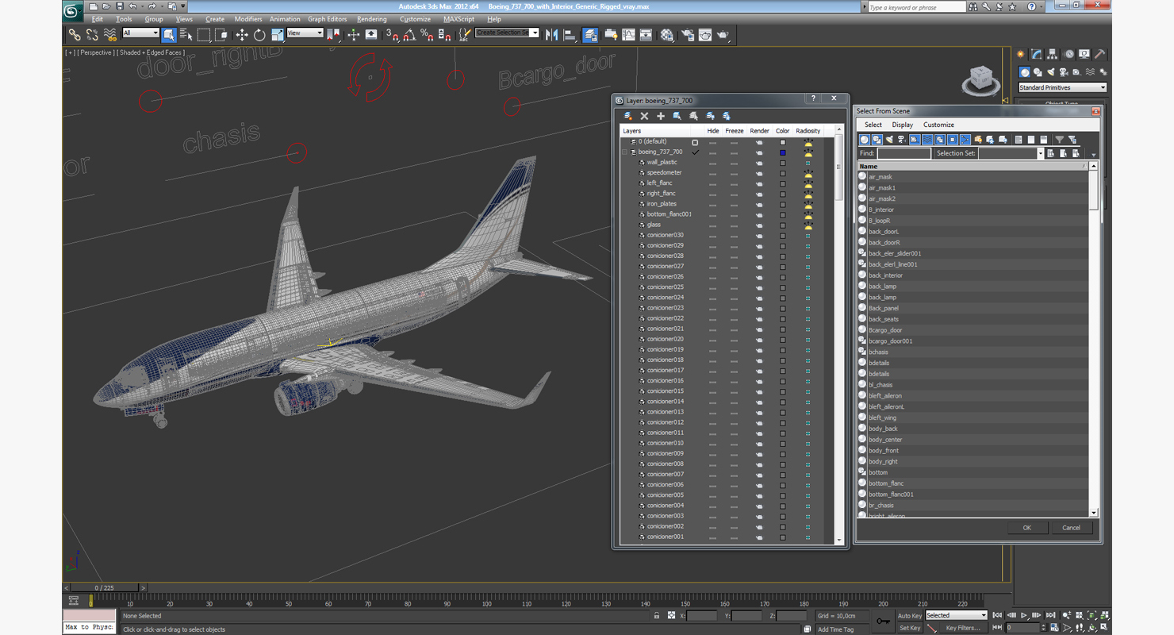Toggle the selection lock icon in status bar
Screen dimensions: 1174x635
click(656, 615)
